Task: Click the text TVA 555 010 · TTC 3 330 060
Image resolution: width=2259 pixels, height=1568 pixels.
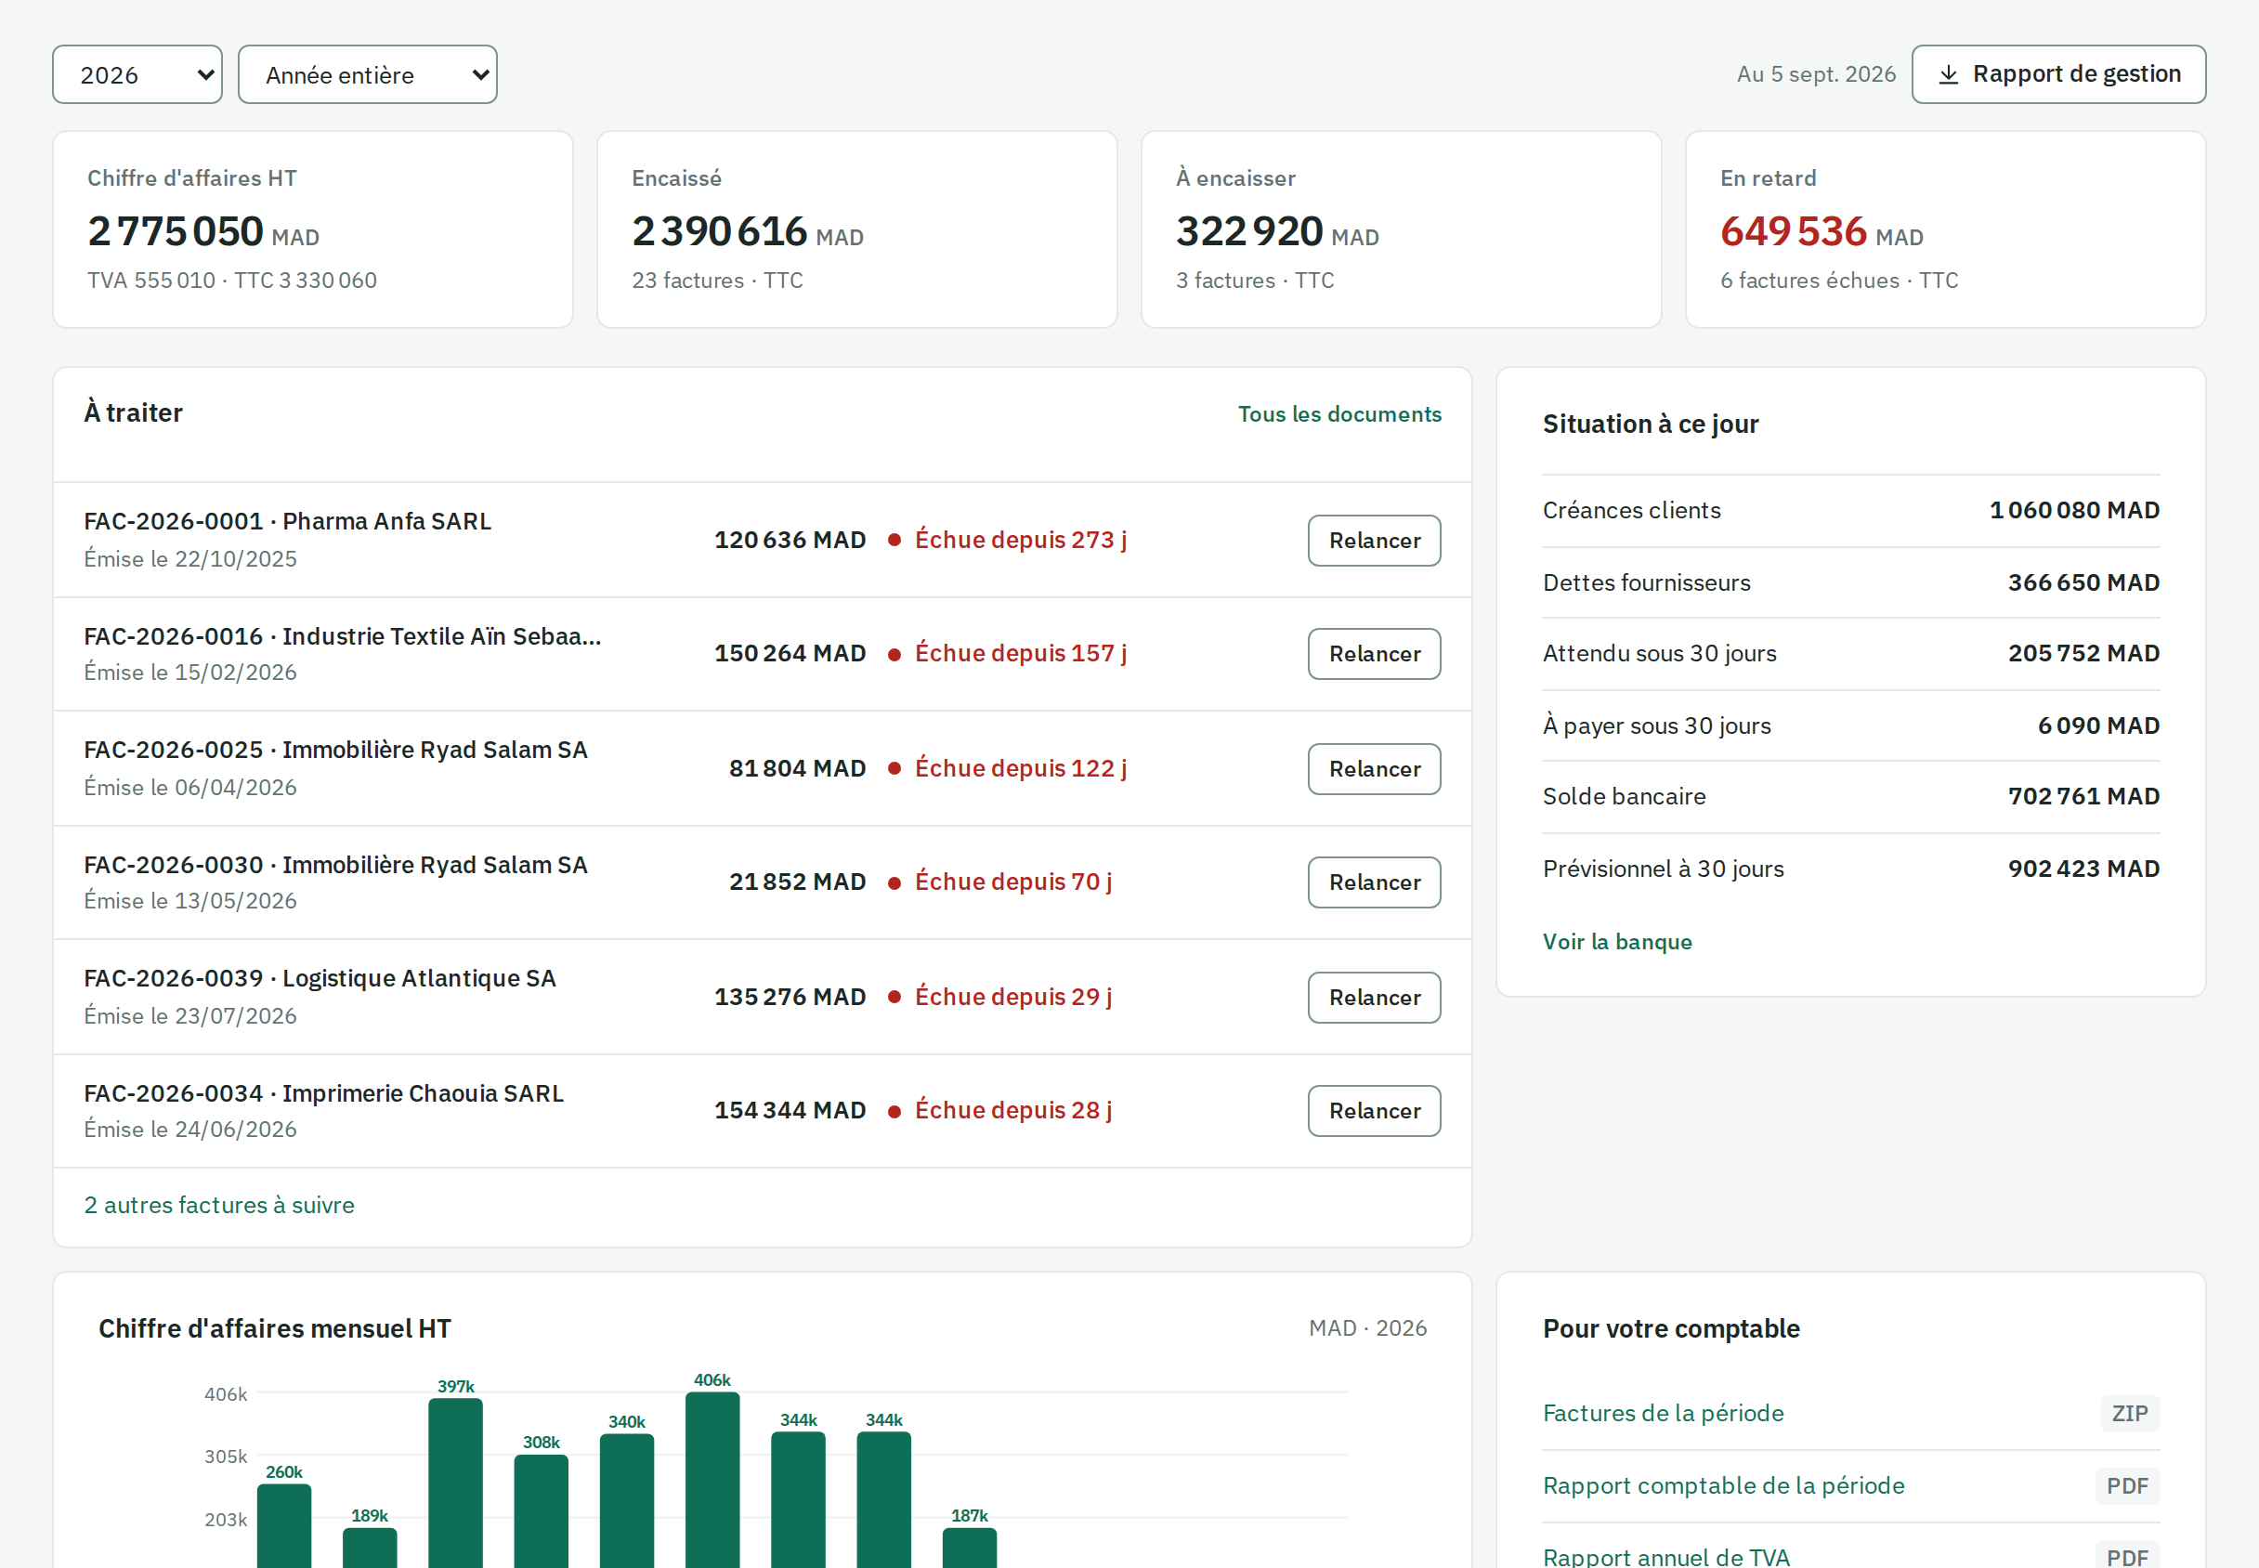Action: (232, 281)
